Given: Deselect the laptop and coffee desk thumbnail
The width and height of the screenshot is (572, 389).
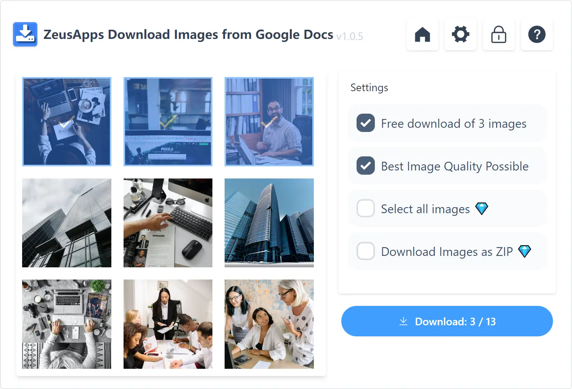Looking at the screenshot, I should click(67, 122).
